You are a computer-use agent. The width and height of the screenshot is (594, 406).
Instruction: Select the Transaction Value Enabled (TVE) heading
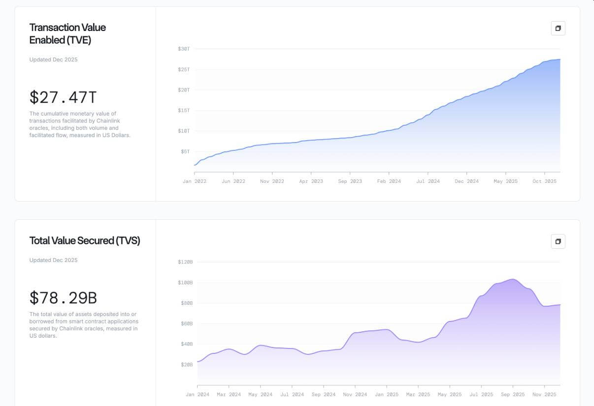tap(67, 33)
